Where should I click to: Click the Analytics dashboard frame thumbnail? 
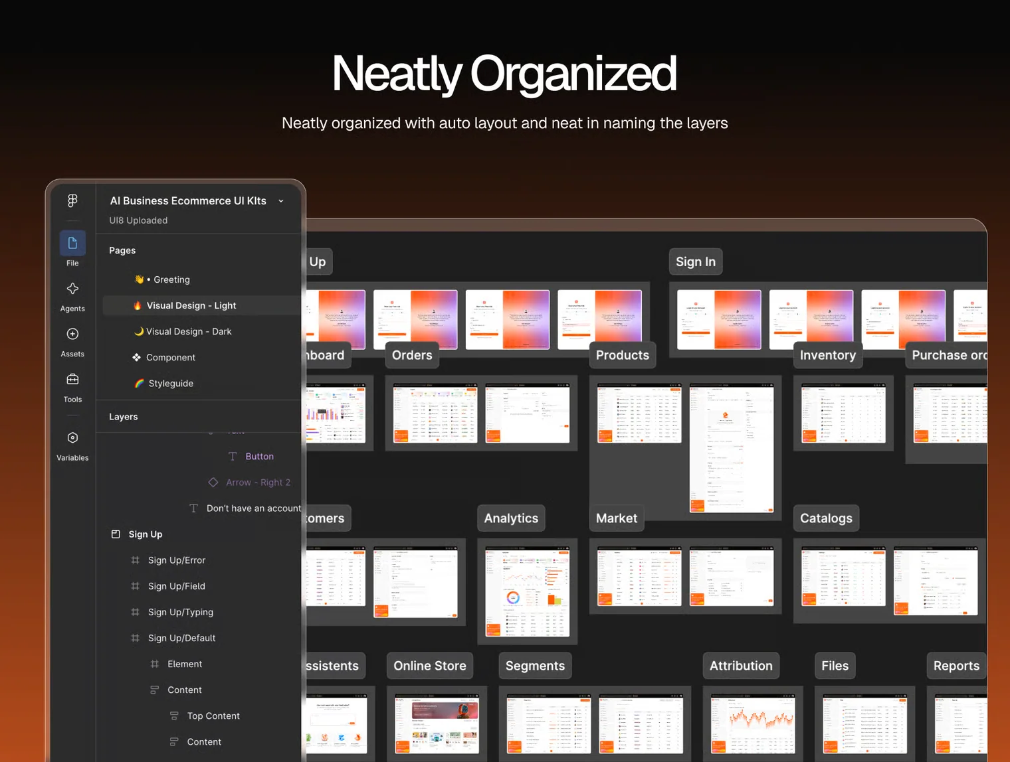point(528,591)
